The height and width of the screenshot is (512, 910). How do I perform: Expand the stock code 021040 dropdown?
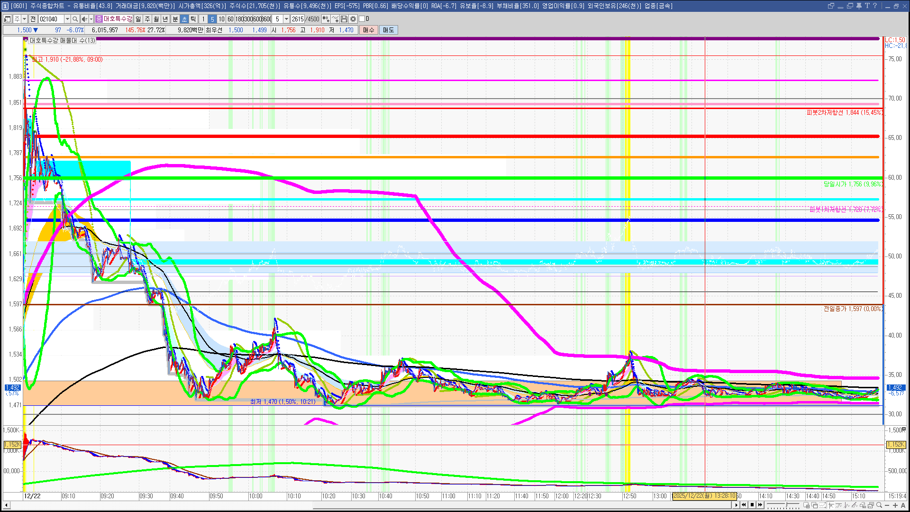(67, 19)
